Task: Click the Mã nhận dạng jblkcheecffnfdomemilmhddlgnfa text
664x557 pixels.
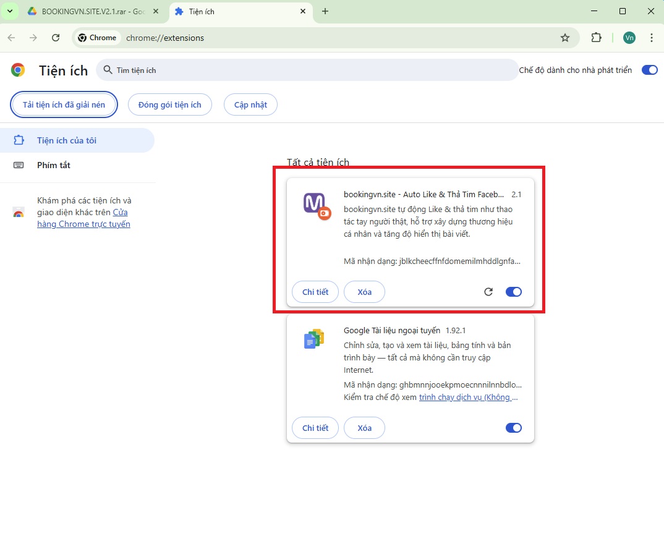Action: coord(432,261)
